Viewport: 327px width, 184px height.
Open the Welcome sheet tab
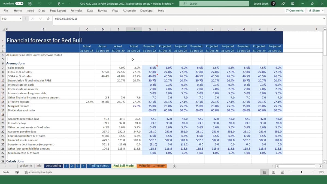tap(26, 166)
